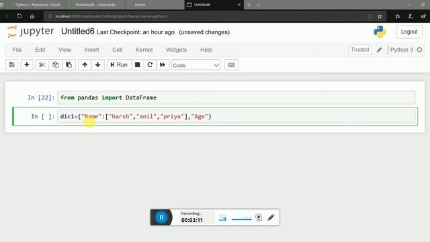The image size is (430, 242).
Task: Click the kernel idle circle indicator
Action: coord(419,50)
